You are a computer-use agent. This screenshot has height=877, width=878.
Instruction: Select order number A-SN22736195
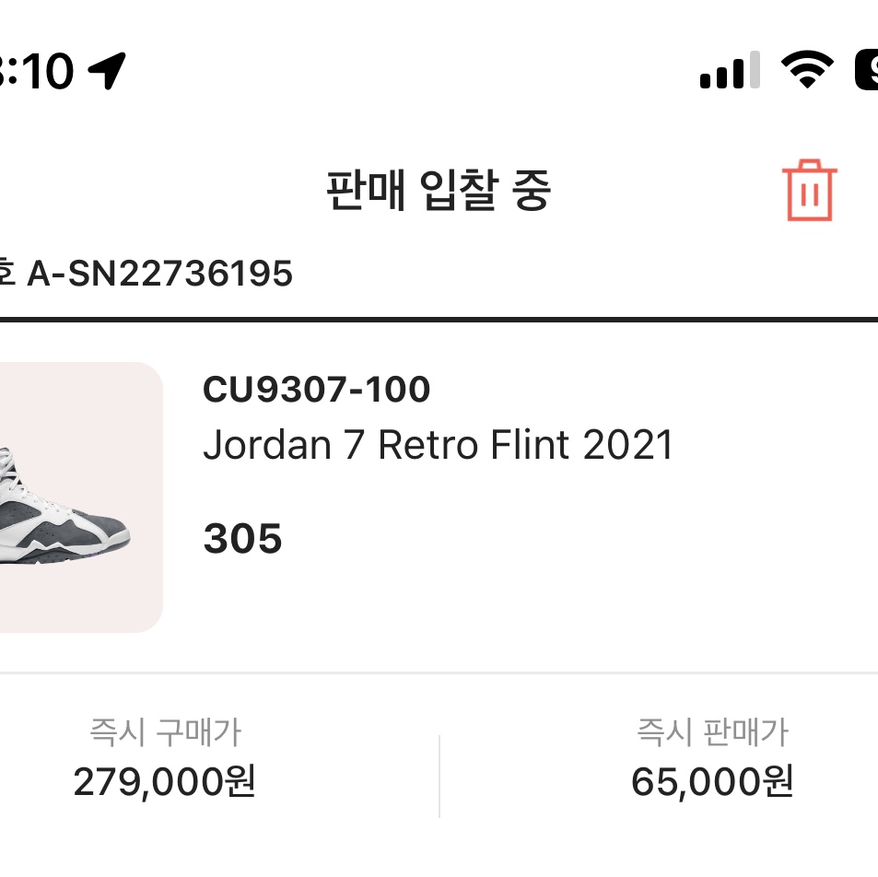tap(159, 274)
